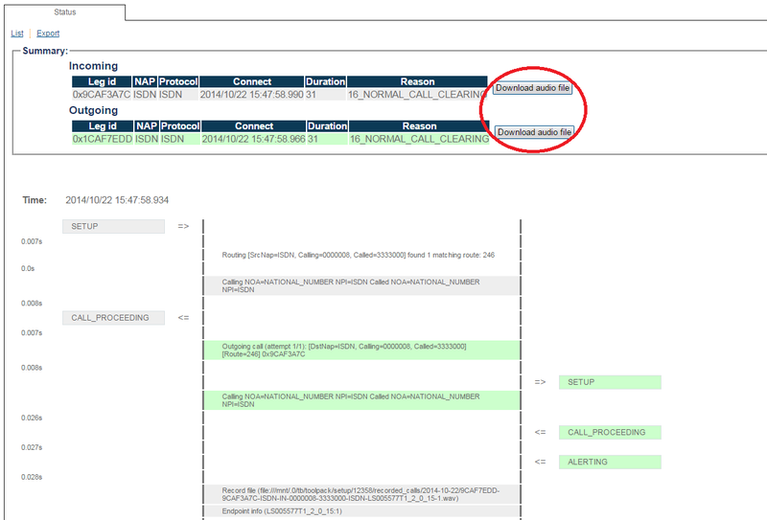Image resolution: width=767 pixels, height=520 pixels.
Task: Click the Export link
Action: 48,34
